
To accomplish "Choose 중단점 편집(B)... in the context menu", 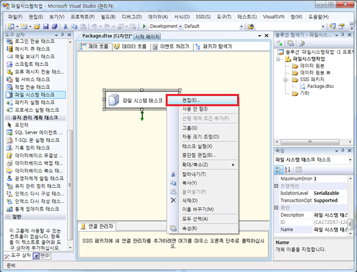I will click(x=203, y=156).
